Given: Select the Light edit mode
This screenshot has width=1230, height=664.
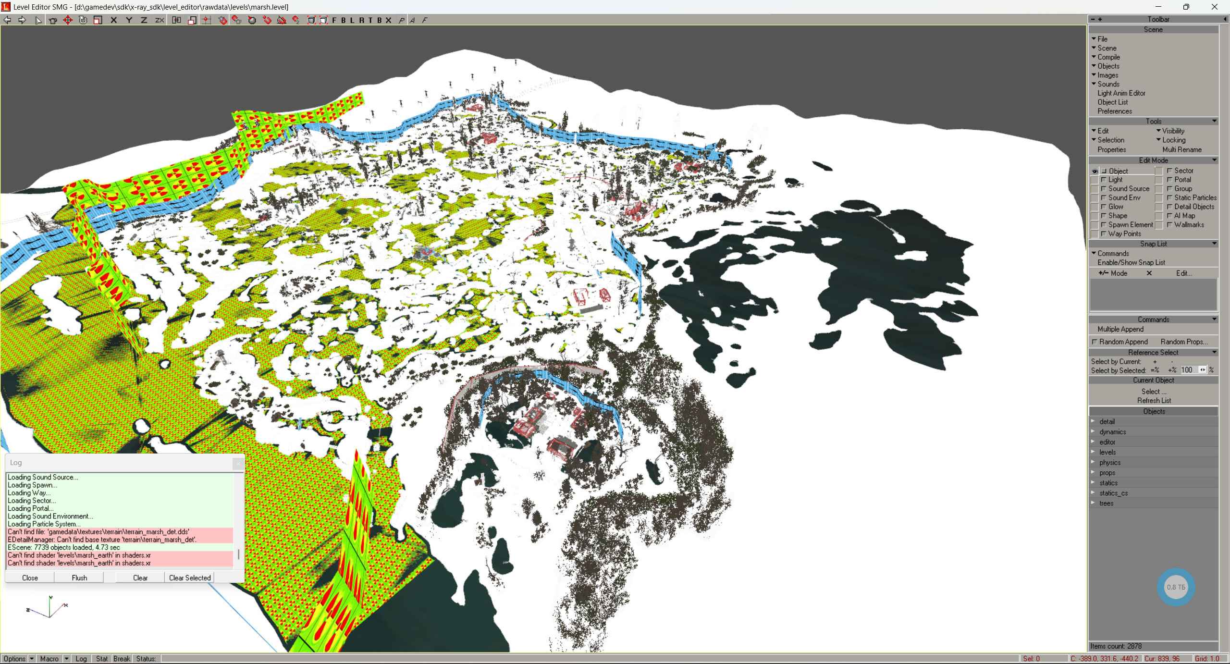Looking at the screenshot, I should pyautogui.click(x=1111, y=180).
